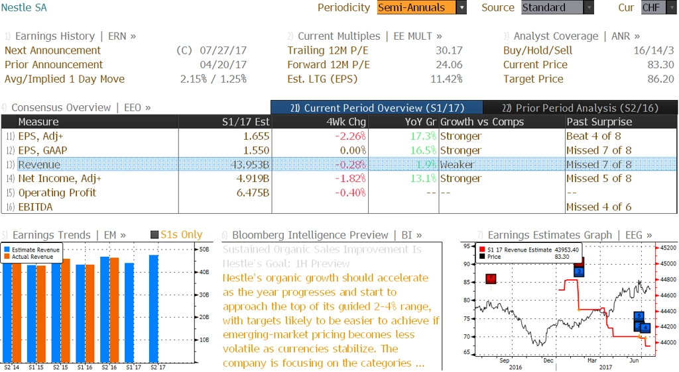Click Revenue estimate value 43.953B
The width and height of the screenshot is (679, 372).
pos(249,165)
